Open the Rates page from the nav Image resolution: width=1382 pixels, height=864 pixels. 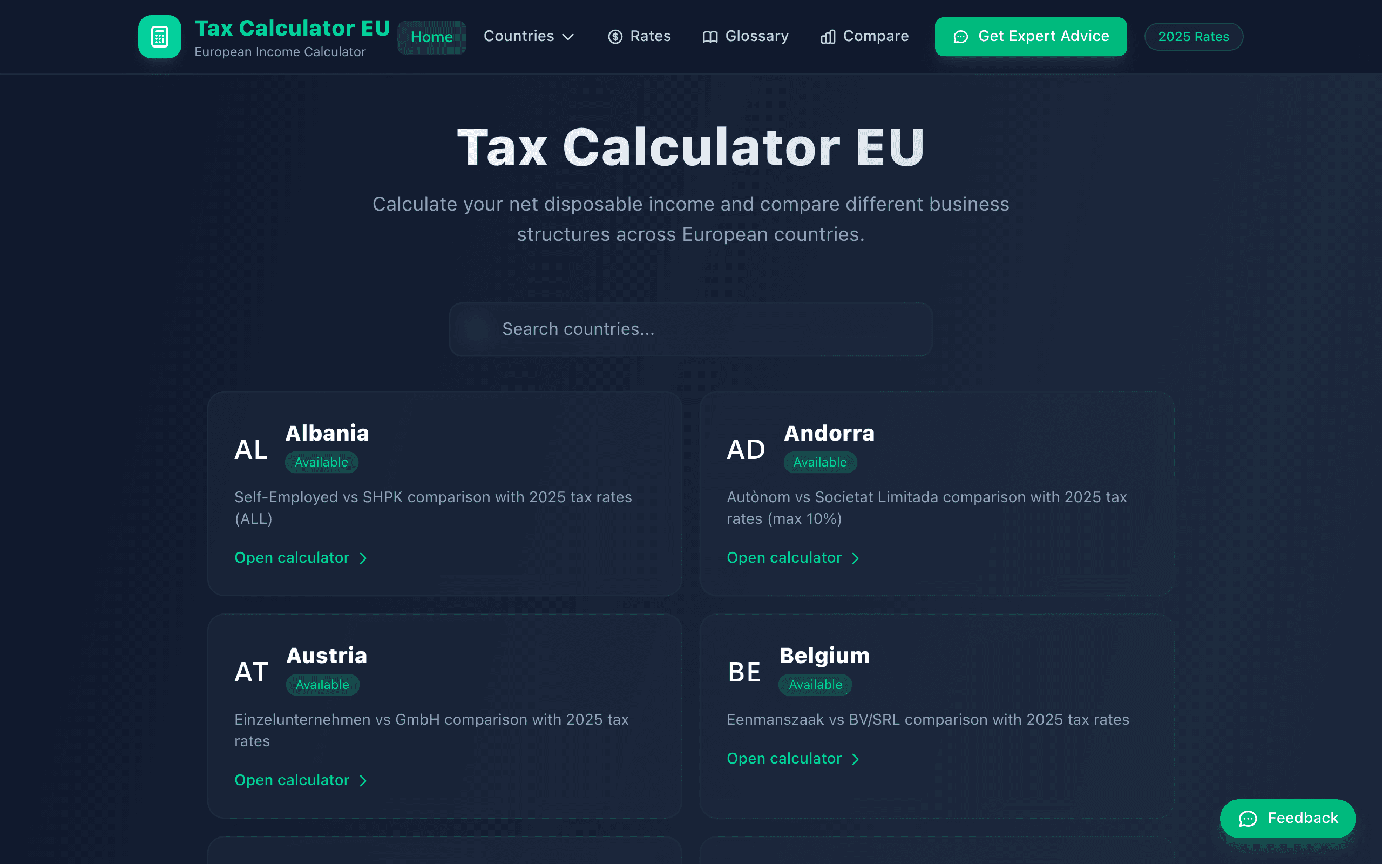coord(651,37)
